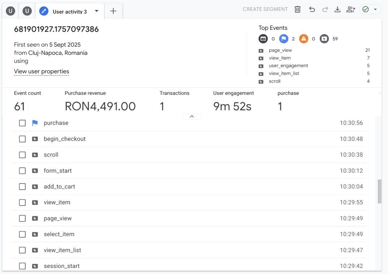
Task: Check the session_start event checkbox
Action: point(22,266)
